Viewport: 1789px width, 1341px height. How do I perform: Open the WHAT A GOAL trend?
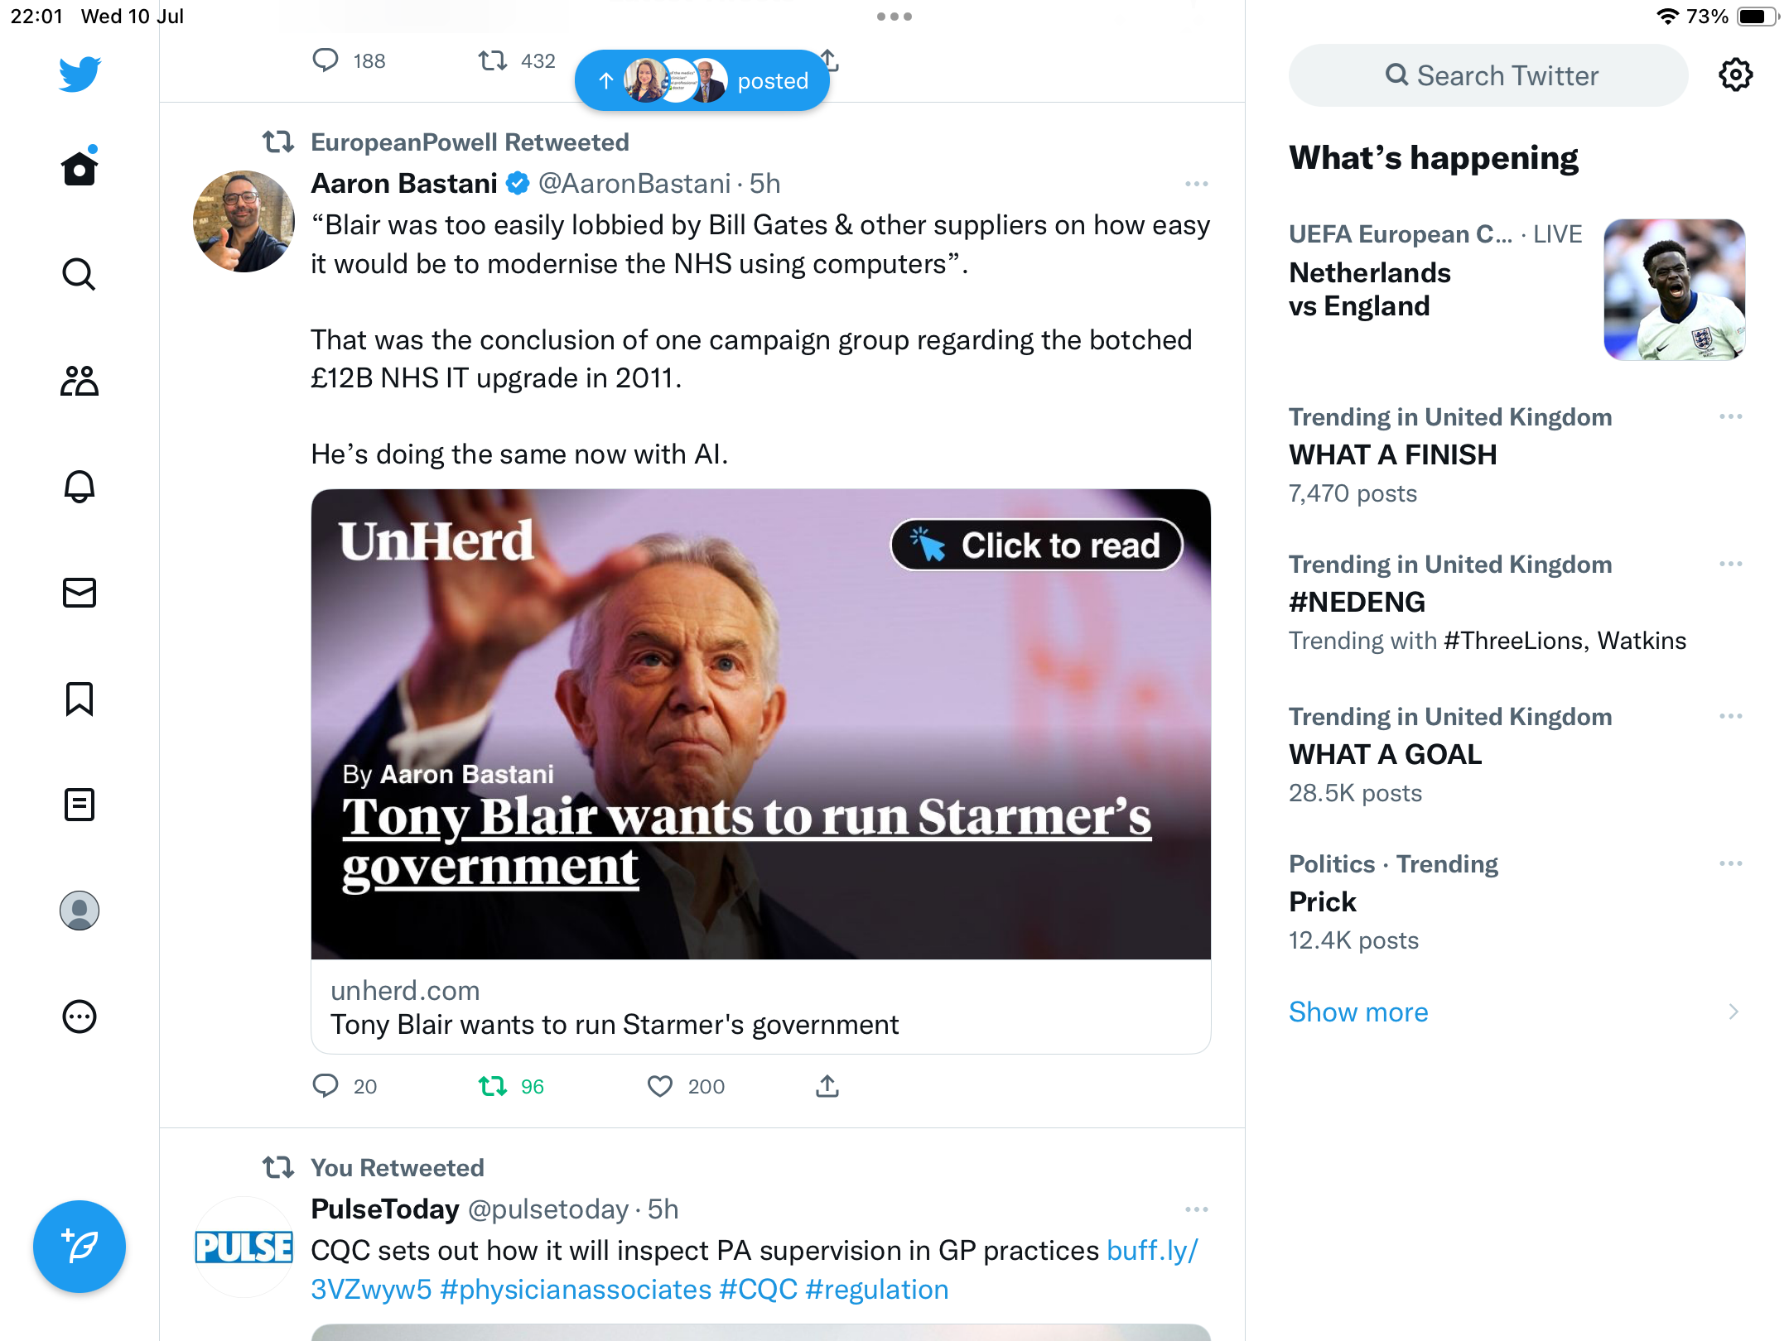[x=1385, y=755]
